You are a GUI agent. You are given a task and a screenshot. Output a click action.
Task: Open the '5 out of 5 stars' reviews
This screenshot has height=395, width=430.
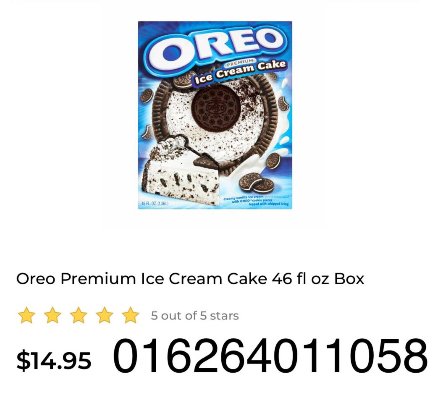click(195, 316)
